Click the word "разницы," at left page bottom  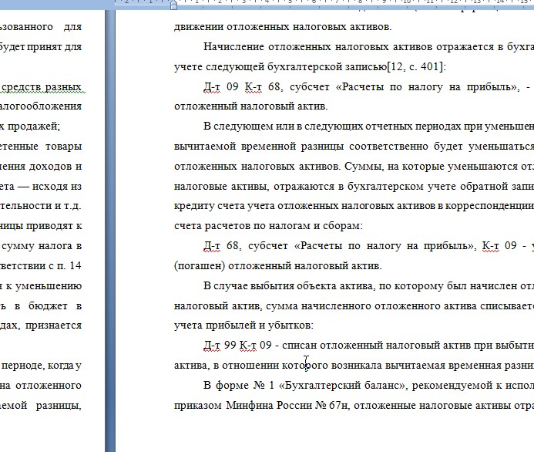pos(59,405)
